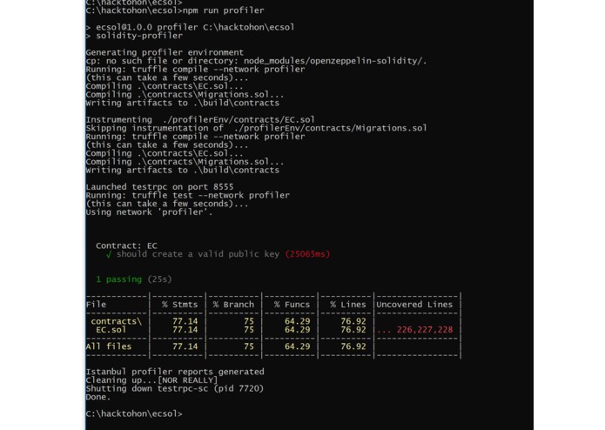605x430 pixels.
Task: Click the 'Done.' line
Action: pos(98,397)
